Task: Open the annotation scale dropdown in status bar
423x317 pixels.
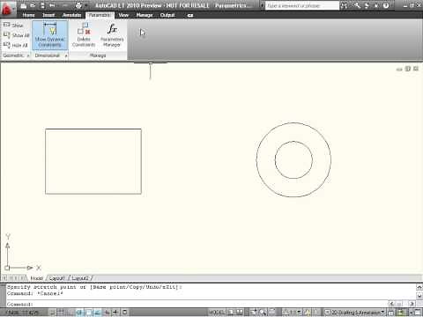Action: 293,312
